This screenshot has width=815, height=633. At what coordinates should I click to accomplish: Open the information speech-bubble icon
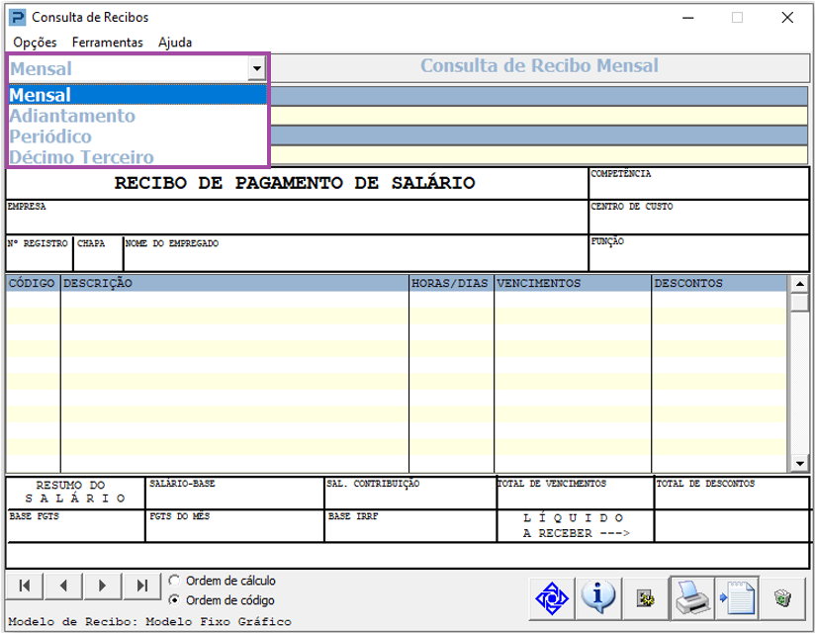(597, 596)
